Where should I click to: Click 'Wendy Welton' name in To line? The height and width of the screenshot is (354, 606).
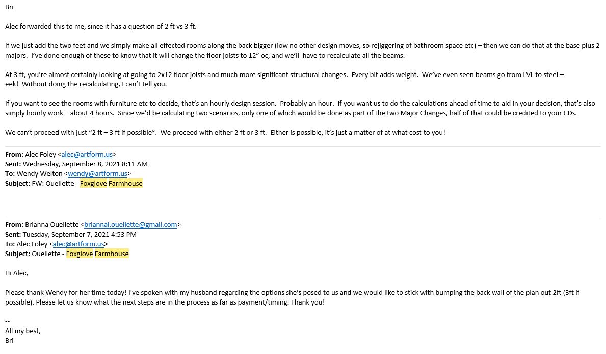39,174
